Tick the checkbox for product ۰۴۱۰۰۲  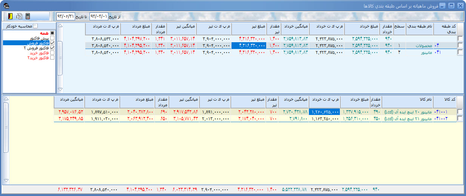point(460,119)
